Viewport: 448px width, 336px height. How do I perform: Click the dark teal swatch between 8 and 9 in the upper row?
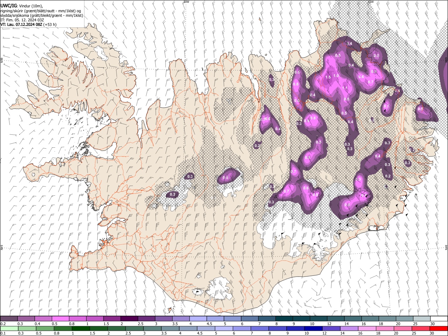pos(284,318)
